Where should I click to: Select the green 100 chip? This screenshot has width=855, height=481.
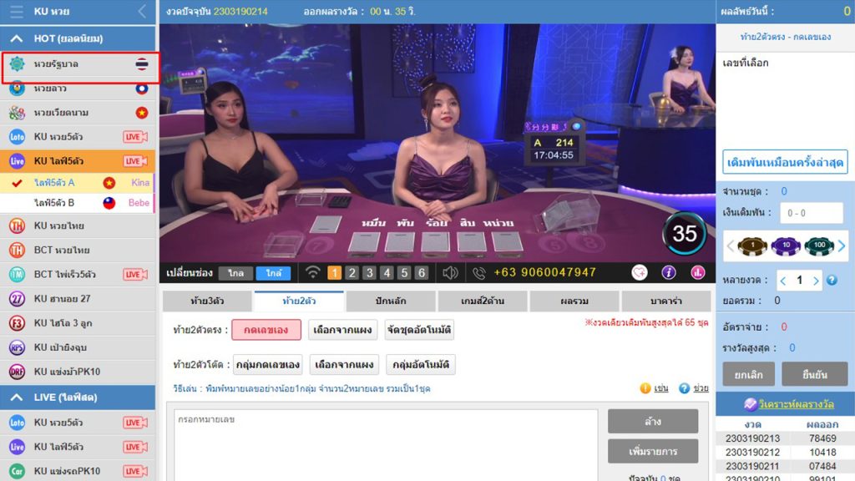[819, 246]
